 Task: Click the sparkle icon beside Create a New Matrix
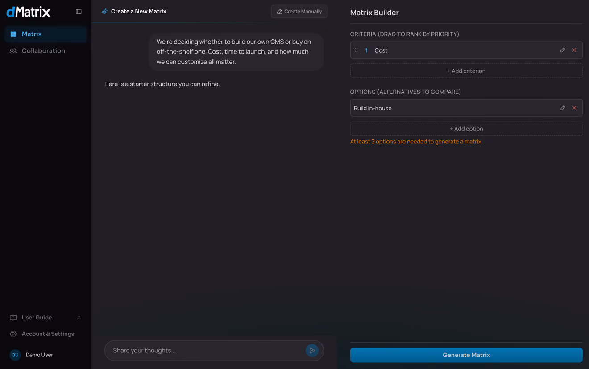pyautogui.click(x=104, y=12)
